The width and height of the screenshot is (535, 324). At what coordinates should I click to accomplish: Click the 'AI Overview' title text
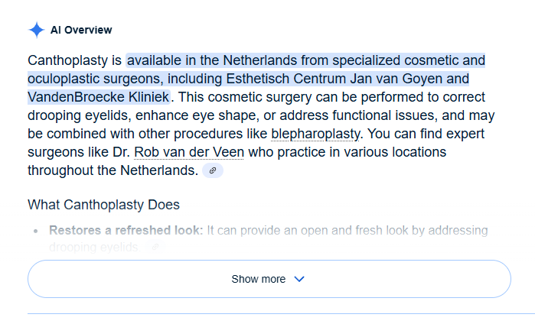coord(81,30)
